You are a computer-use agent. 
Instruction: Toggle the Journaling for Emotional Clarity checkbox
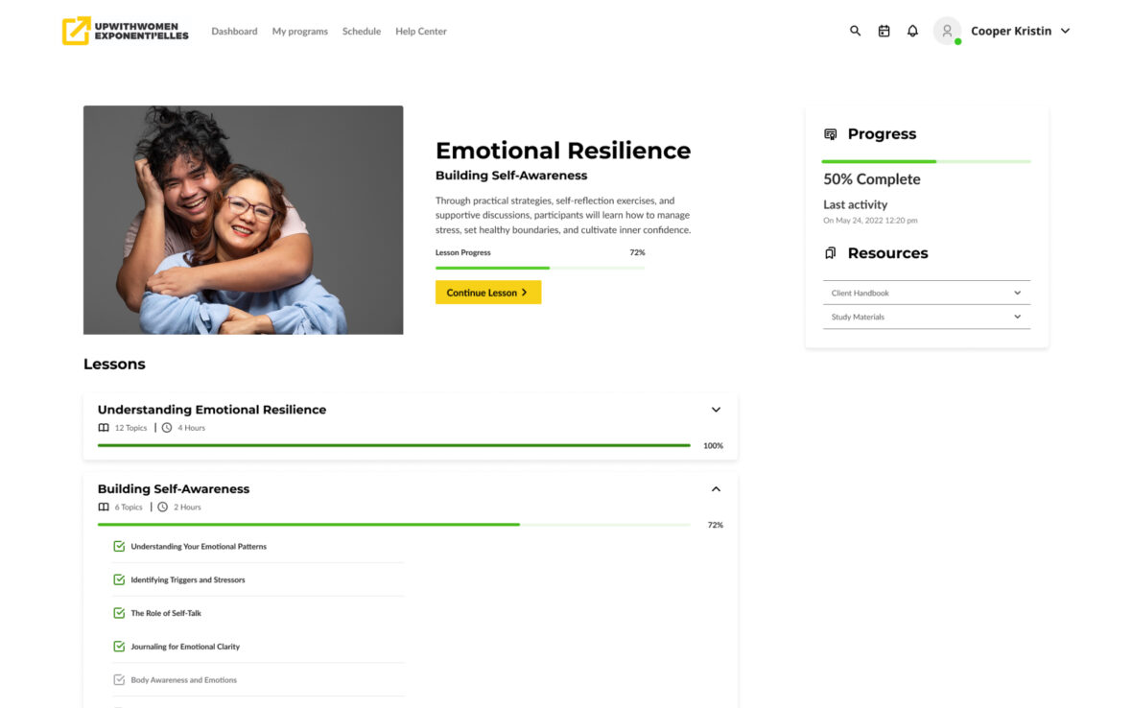tap(118, 646)
